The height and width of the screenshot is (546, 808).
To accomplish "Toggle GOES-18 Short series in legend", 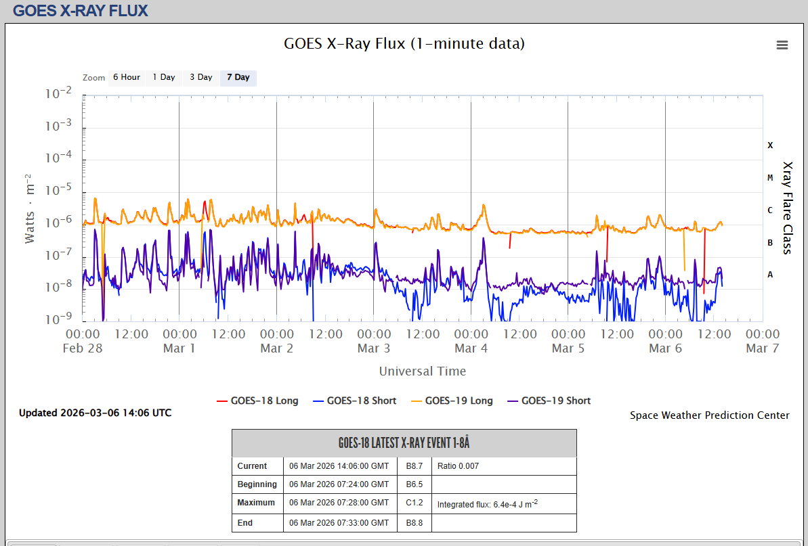I will pos(354,401).
